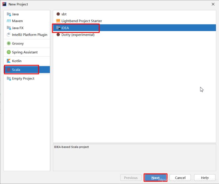Select the Scala category
219x184 pixels.
[x=27, y=69]
